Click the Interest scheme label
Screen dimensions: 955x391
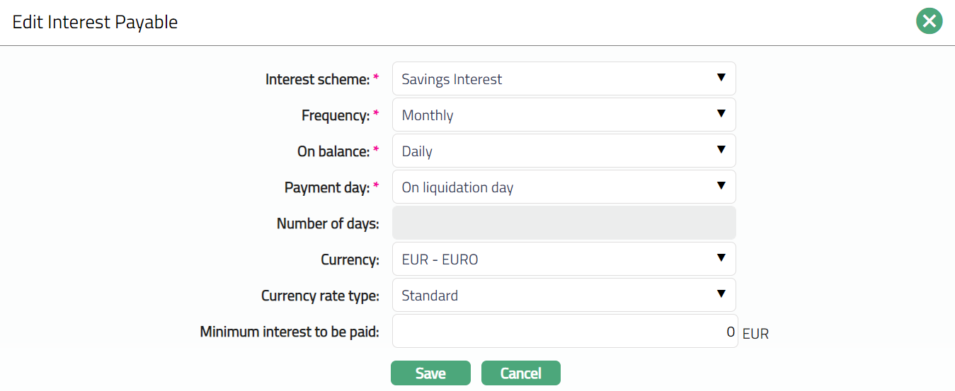point(317,79)
